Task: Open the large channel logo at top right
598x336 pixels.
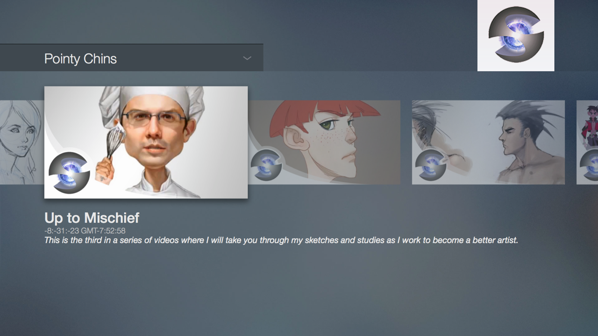Action: (x=516, y=35)
